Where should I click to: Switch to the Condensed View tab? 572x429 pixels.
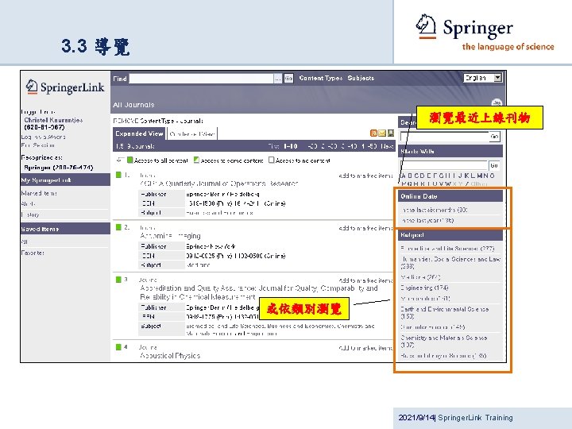(192, 134)
